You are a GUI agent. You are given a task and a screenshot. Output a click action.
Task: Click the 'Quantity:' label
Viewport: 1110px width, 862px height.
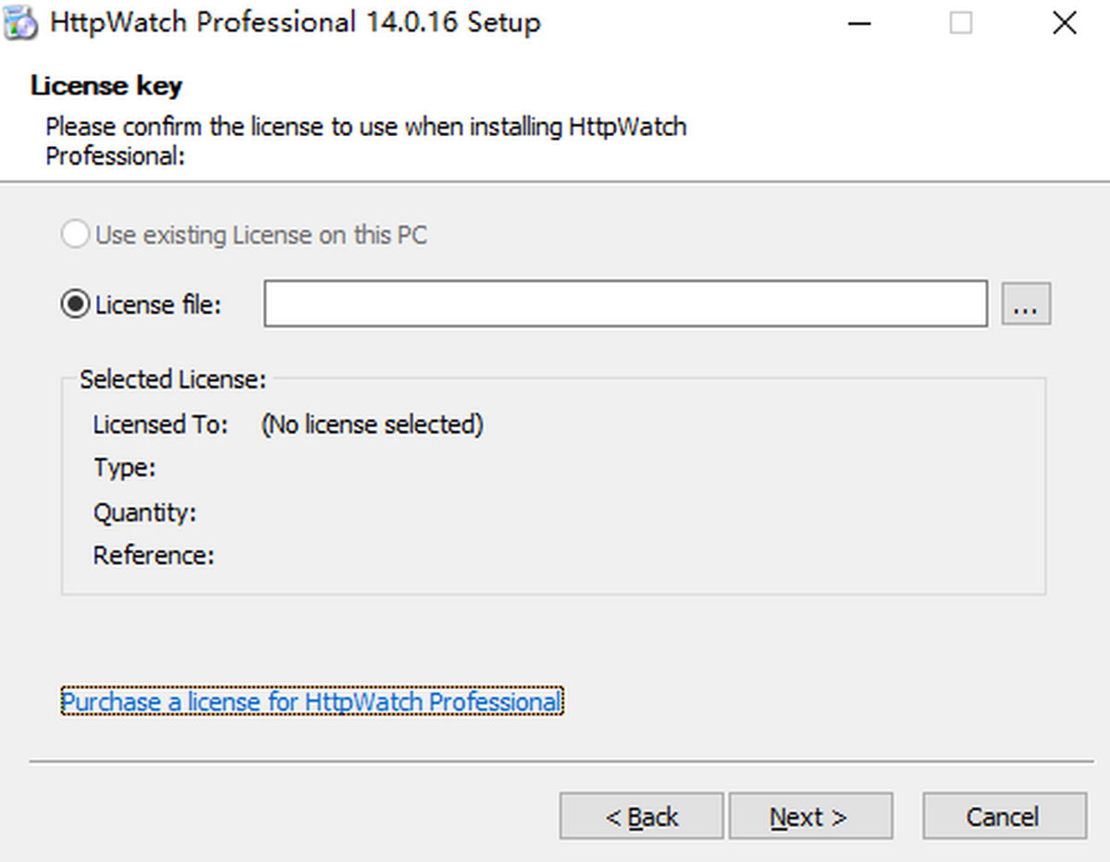point(144,512)
